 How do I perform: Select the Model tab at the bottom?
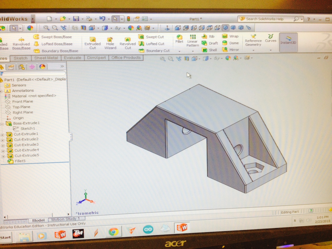click(x=38, y=220)
